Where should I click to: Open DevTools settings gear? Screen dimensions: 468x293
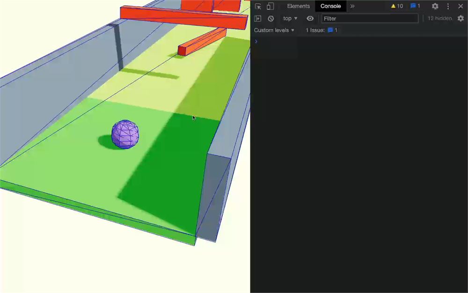point(435,6)
